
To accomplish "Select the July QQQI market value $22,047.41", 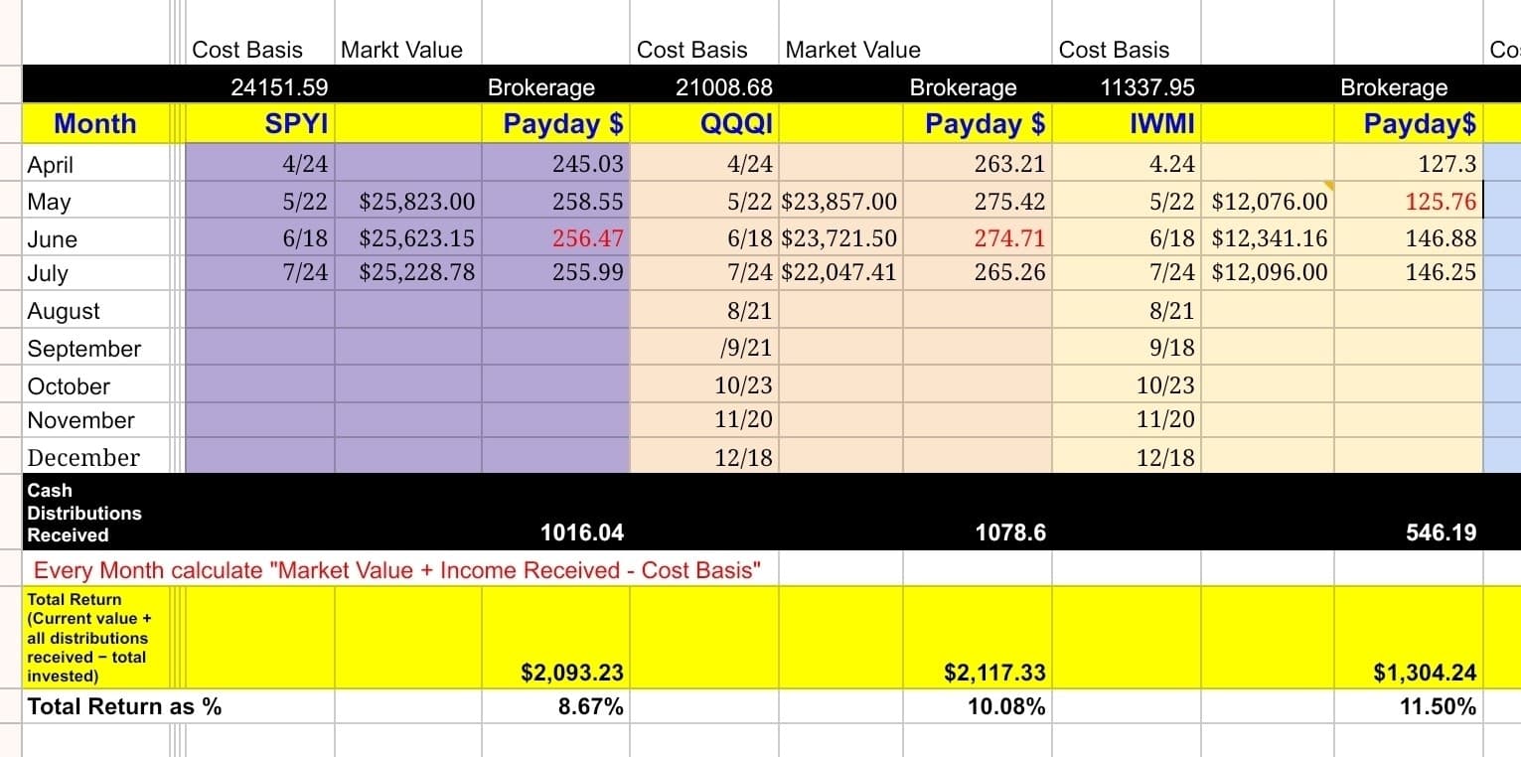I will [x=840, y=273].
